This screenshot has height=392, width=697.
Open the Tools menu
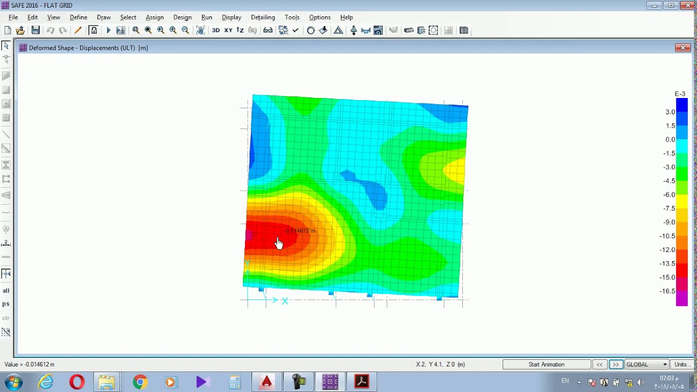tap(292, 17)
